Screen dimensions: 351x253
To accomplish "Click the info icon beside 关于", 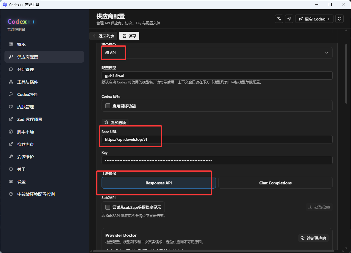I will click(11, 169).
